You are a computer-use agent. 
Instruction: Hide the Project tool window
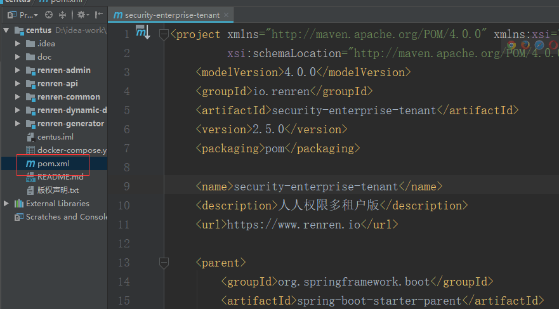pos(99,15)
